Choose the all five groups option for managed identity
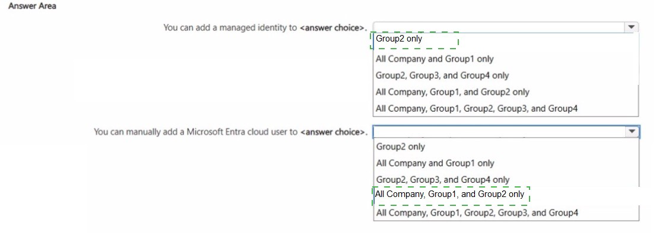The height and width of the screenshot is (235, 656). pyautogui.click(x=477, y=109)
